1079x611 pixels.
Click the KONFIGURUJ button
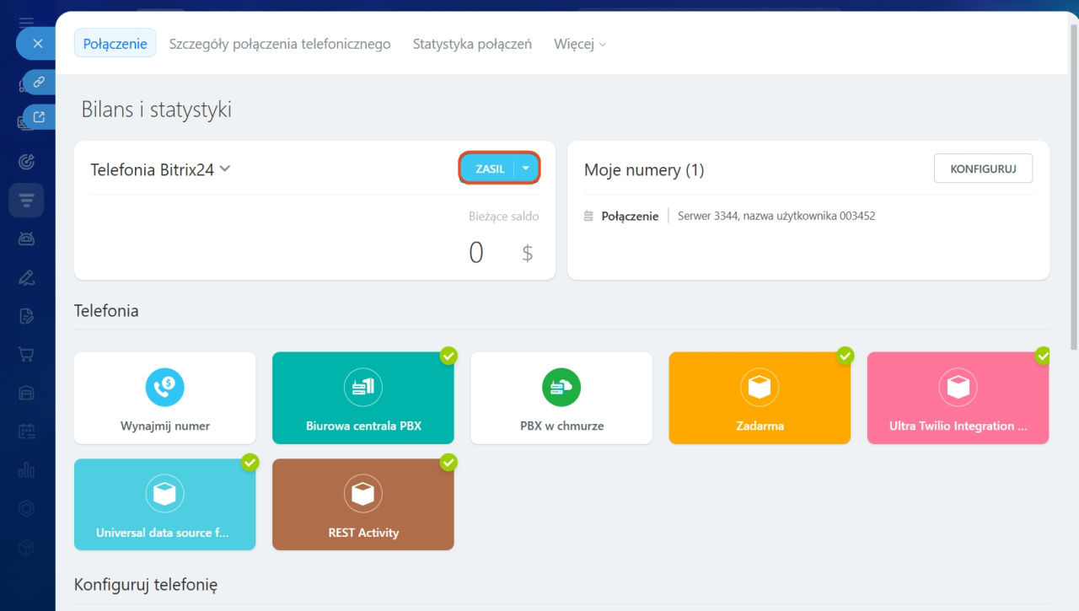pyautogui.click(x=983, y=169)
